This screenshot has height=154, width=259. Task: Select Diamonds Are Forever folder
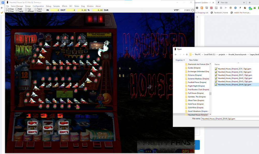coord(197,64)
